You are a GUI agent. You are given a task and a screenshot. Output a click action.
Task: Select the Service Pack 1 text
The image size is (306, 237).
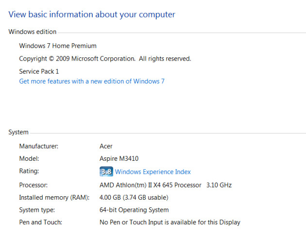click(x=39, y=71)
